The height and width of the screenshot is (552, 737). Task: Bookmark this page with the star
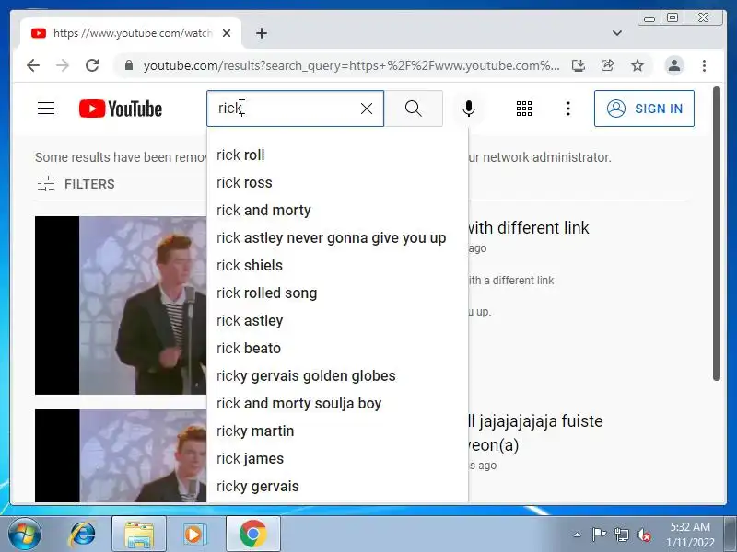click(638, 65)
